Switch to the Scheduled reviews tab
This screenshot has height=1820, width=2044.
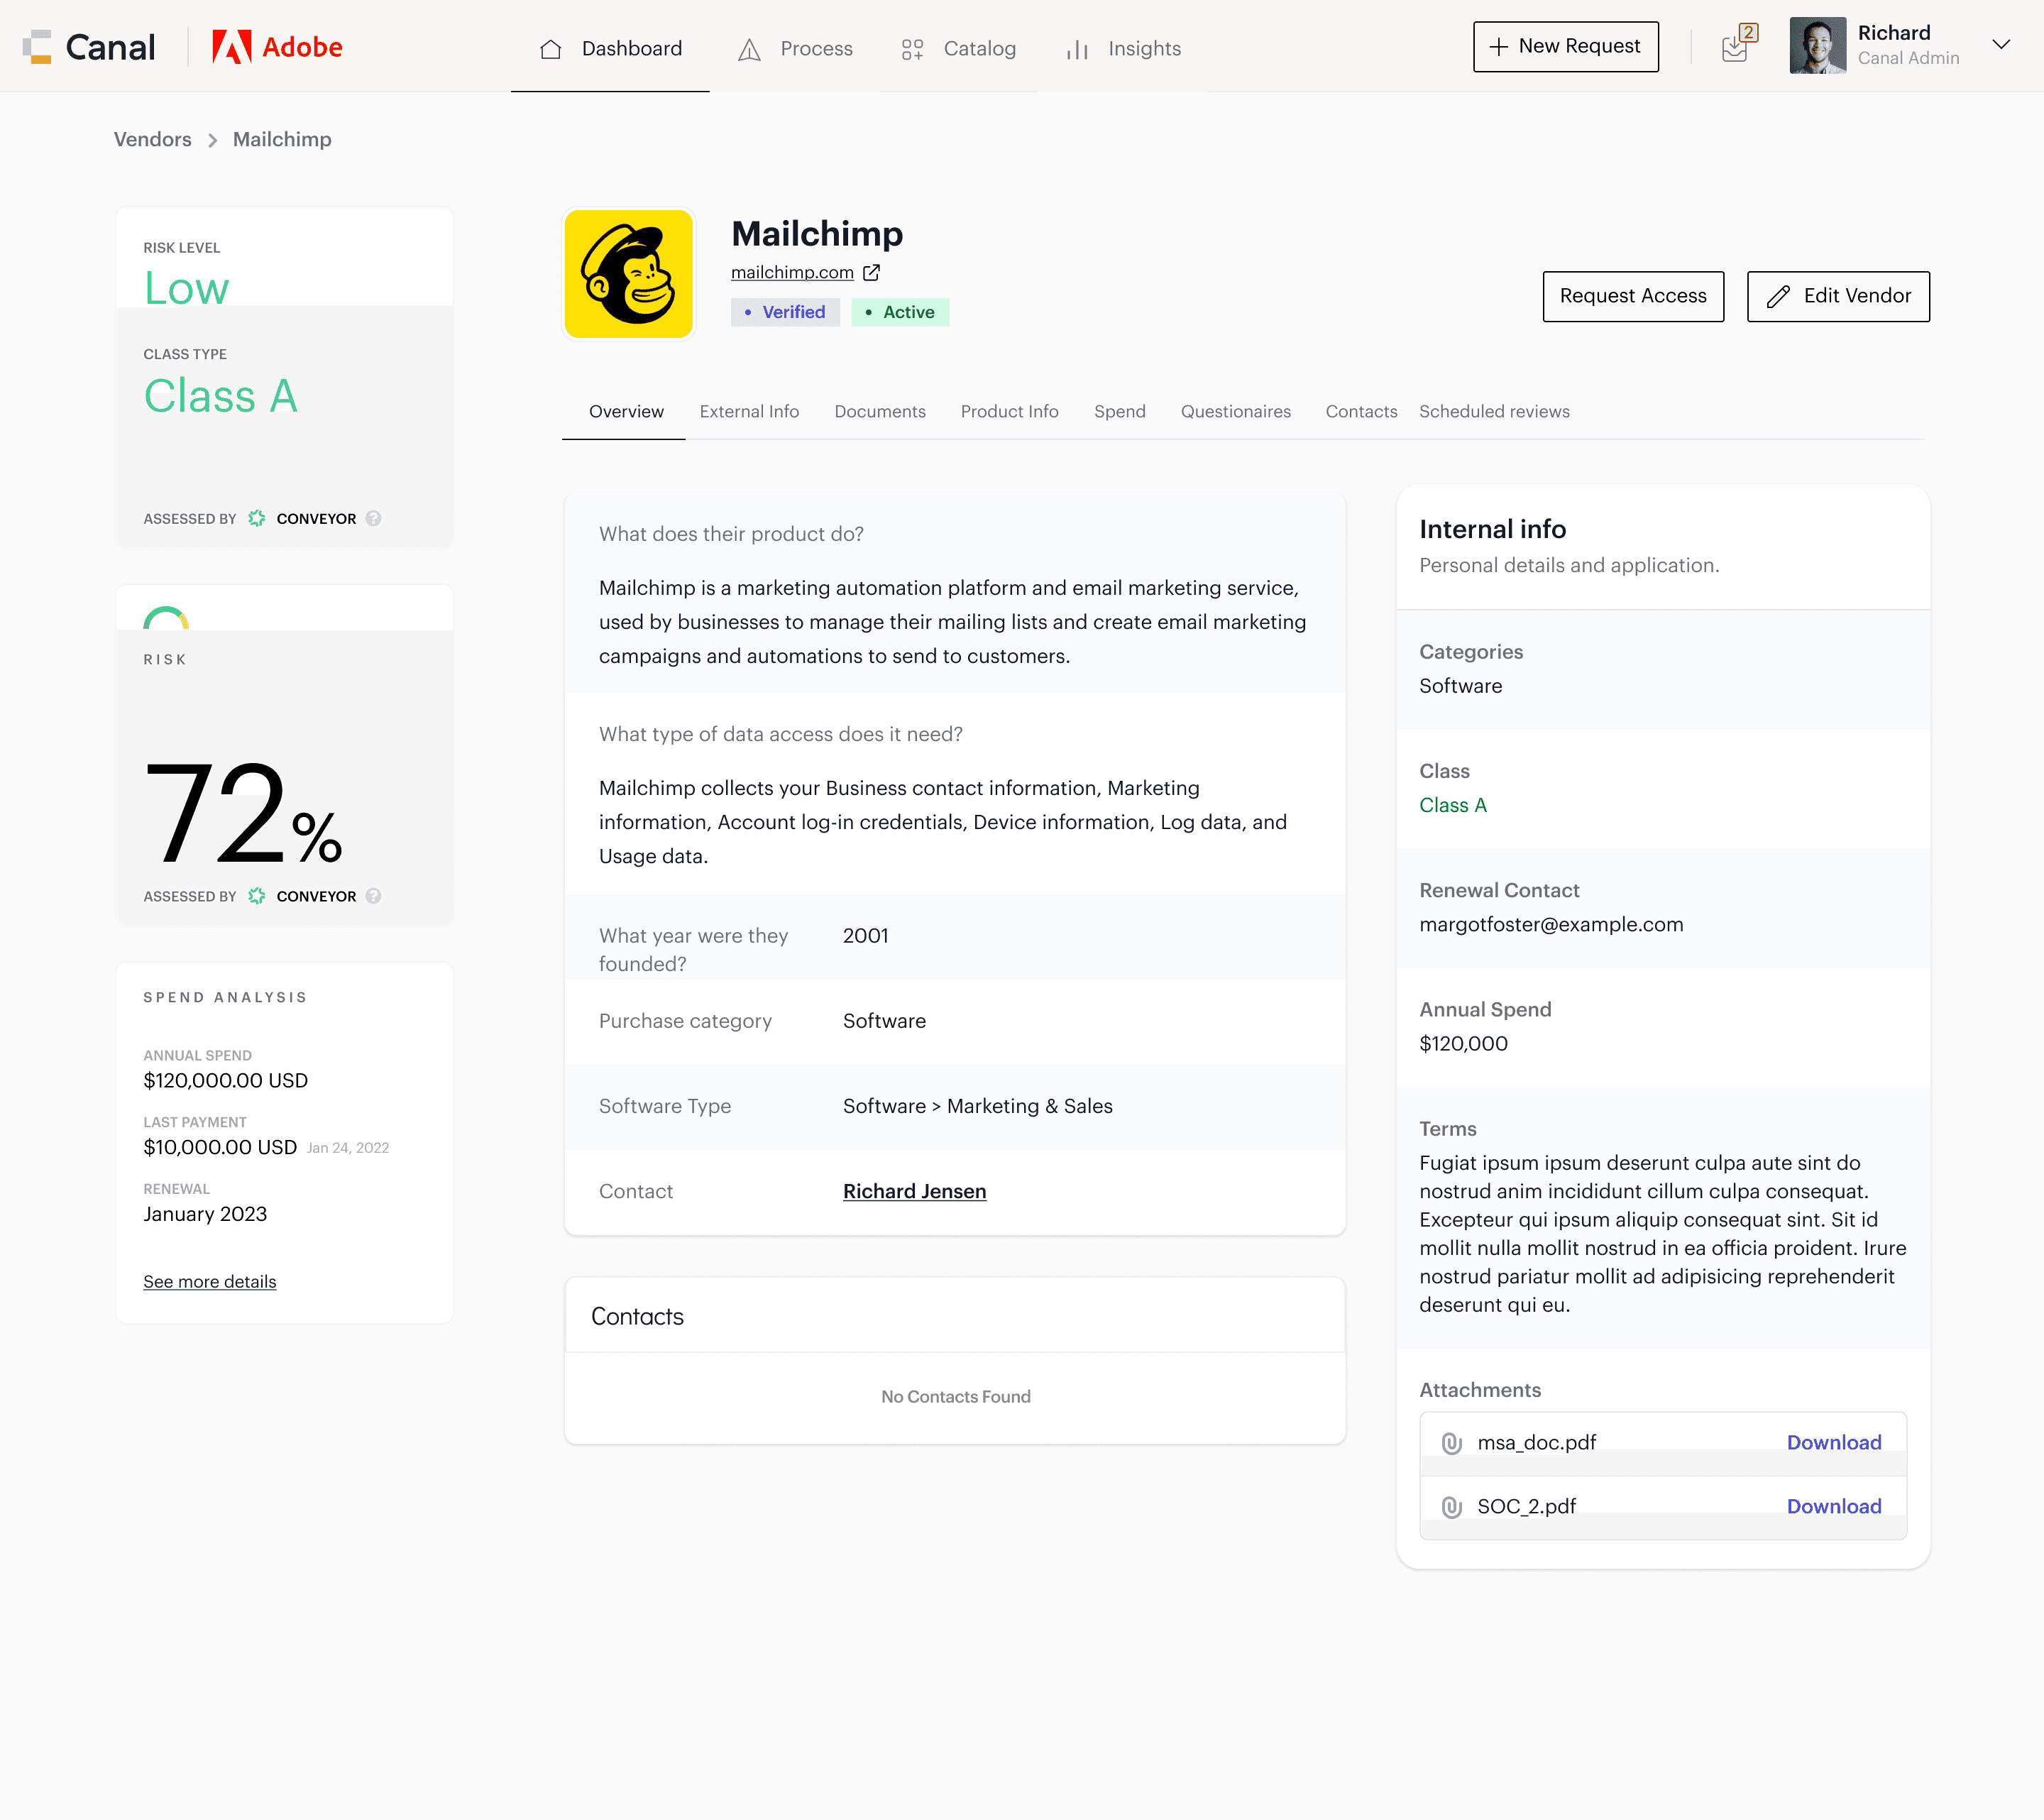1494,412
